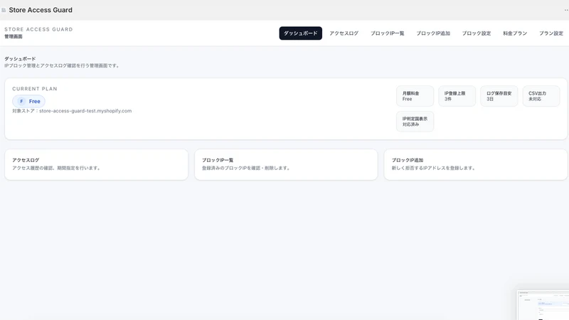
Task: Click the ログ保存目安 3日 tile
Action: [499, 96]
